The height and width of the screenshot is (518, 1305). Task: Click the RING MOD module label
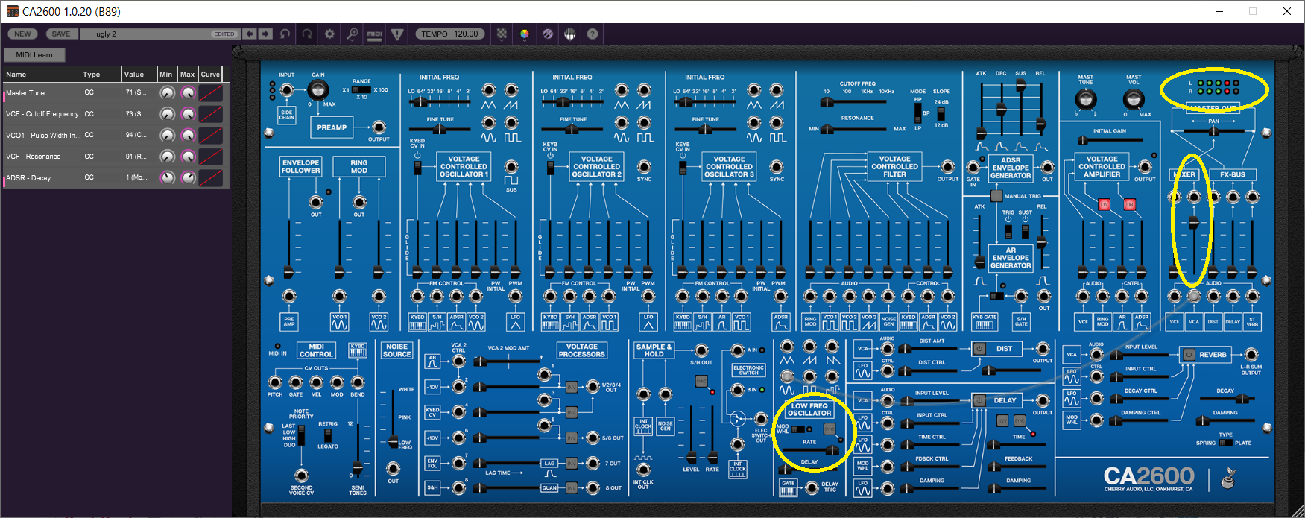[359, 166]
